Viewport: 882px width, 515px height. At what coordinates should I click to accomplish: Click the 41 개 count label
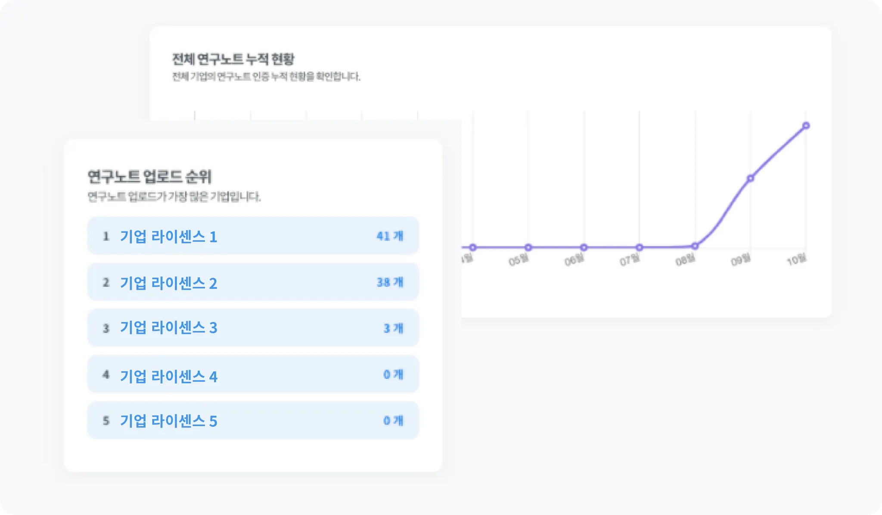coord(390,236)
